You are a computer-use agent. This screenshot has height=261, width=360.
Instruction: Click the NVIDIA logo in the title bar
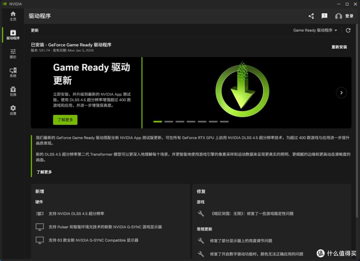4,4
